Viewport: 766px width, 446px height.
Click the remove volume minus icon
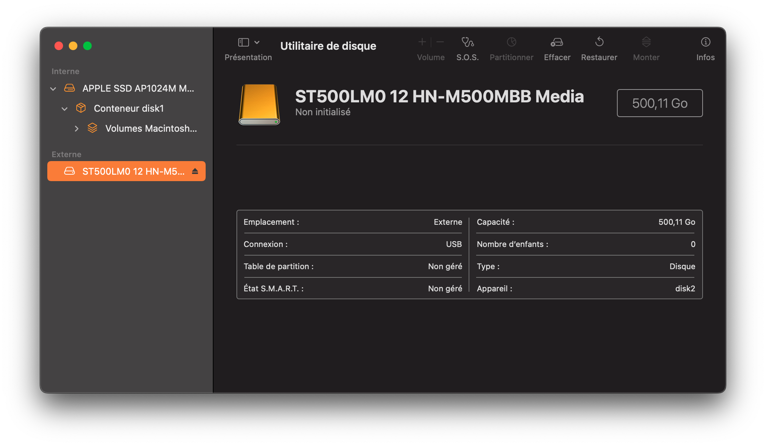pyautogui.click(x=440, y=42)
